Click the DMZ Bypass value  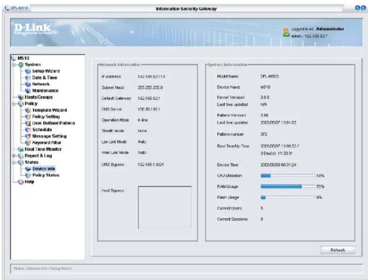click(x=151, y=165)
